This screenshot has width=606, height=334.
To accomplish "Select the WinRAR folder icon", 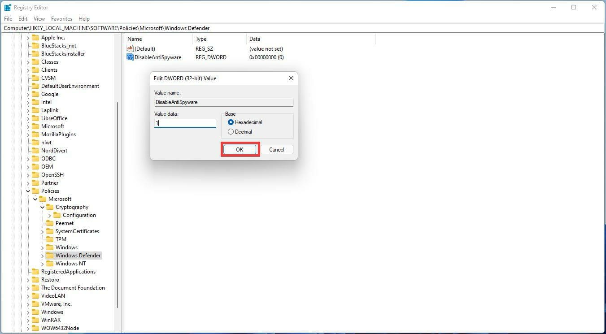I will pos(35,320).
